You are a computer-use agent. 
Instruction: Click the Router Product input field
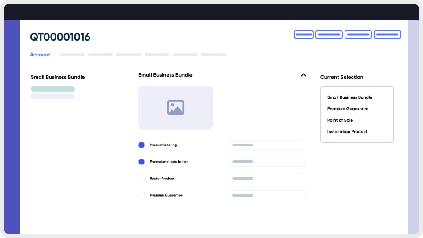click(267, 178)
